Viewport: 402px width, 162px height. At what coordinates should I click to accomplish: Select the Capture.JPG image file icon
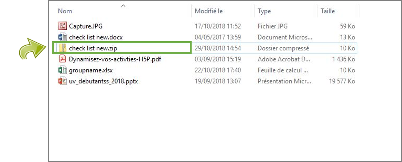click(x=62, y=26)
